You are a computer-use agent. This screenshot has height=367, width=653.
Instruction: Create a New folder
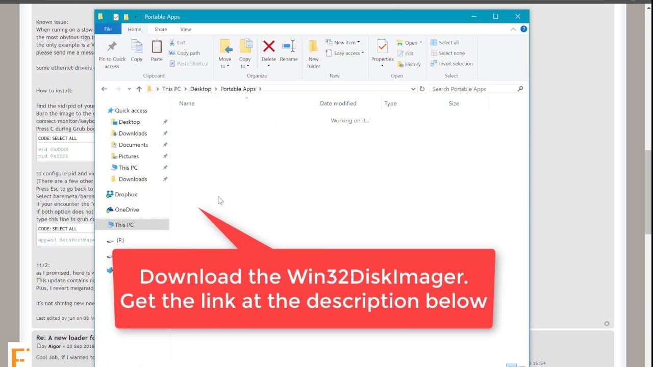pyautogui.click(x=314, y=54)
